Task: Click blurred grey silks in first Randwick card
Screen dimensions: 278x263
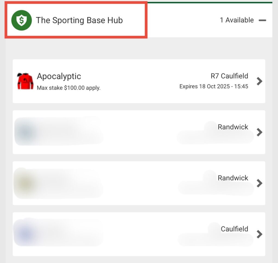Action: pyautogui.click(x=25, y=132)
